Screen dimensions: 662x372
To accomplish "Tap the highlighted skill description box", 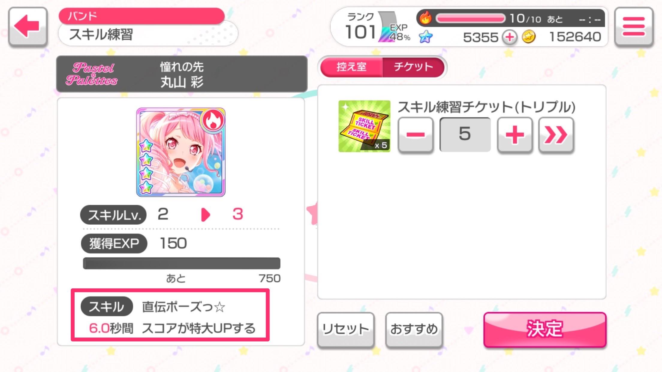I will click(170, 315).
